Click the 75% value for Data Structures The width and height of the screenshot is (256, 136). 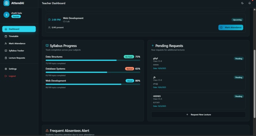point(138,57)
